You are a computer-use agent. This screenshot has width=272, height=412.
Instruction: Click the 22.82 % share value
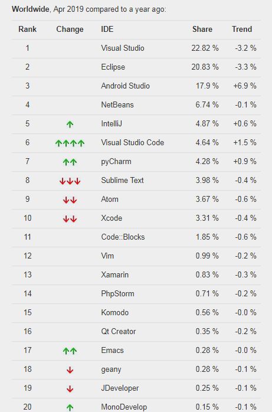(205, 48)
